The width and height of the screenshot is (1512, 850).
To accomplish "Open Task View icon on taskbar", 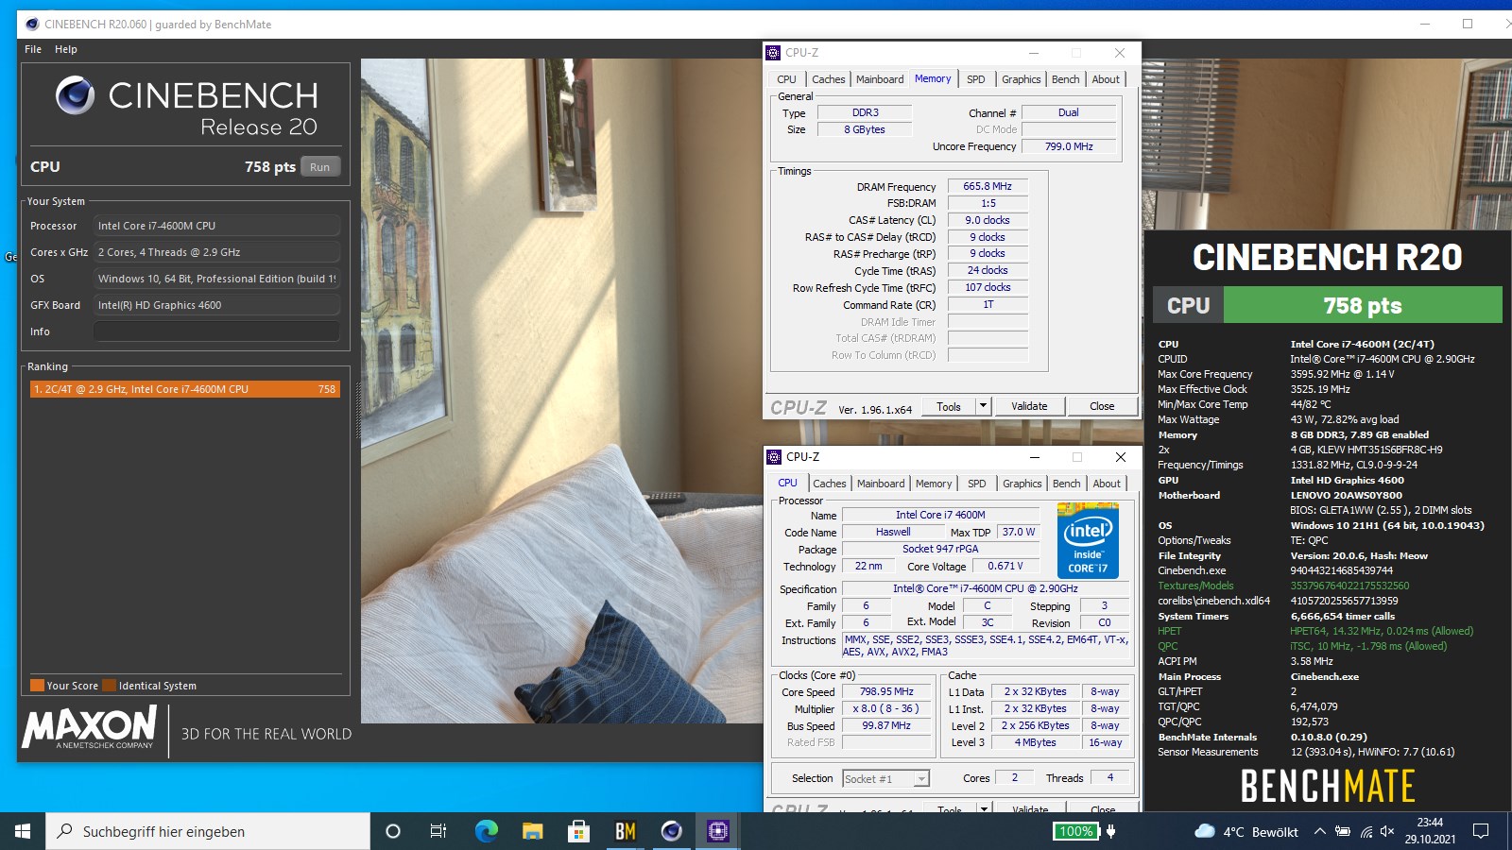I will (x=438, y=831).
